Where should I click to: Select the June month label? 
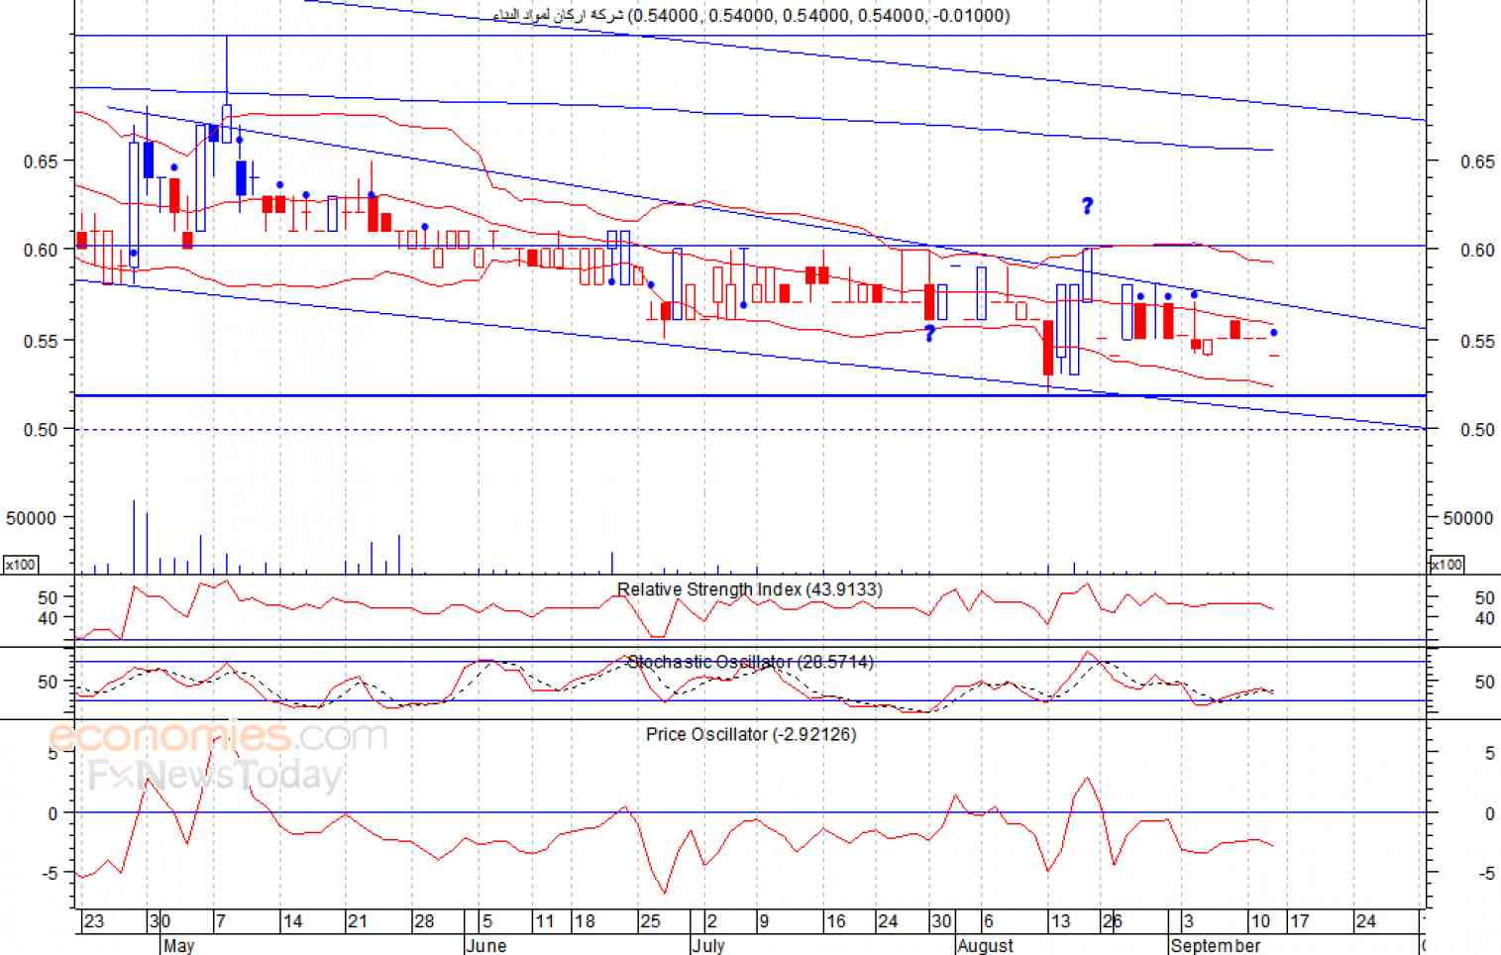(x=486, y=945)
